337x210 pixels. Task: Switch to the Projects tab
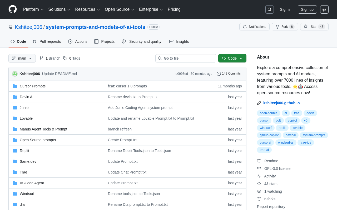click(105, 41)
